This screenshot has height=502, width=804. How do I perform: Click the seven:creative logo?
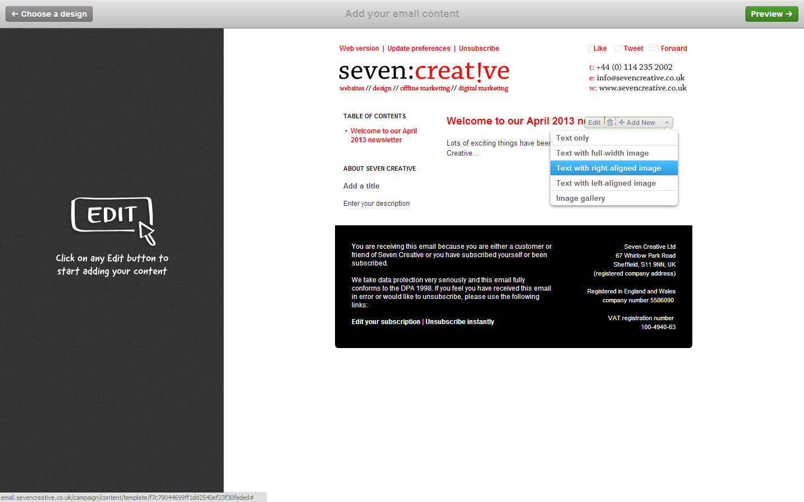click(x=424, y=71)
